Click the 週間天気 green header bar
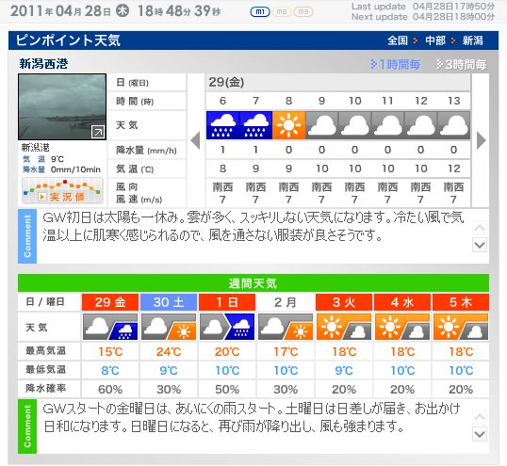Screen dimensions: 507x466 point(253,283)
